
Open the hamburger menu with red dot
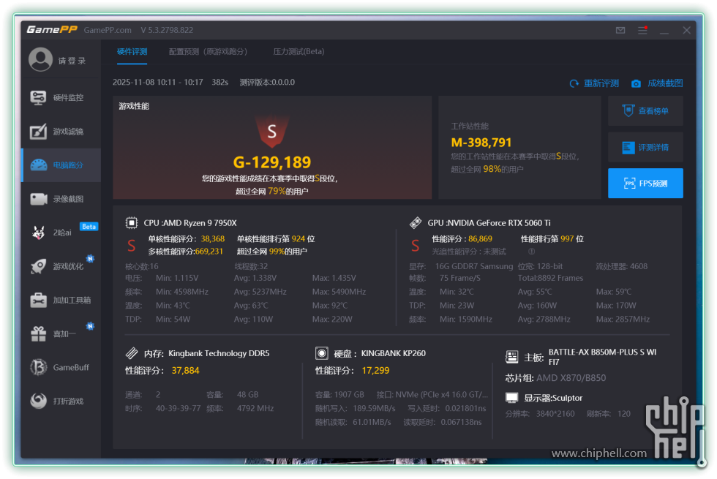(642, 31)
